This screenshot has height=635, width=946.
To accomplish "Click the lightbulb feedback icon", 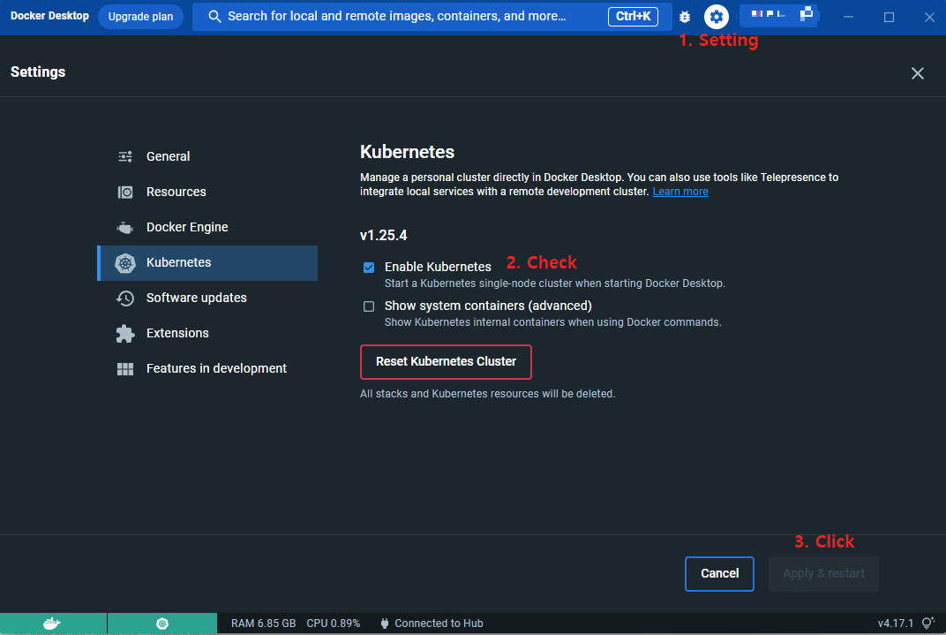I will 928,623.
